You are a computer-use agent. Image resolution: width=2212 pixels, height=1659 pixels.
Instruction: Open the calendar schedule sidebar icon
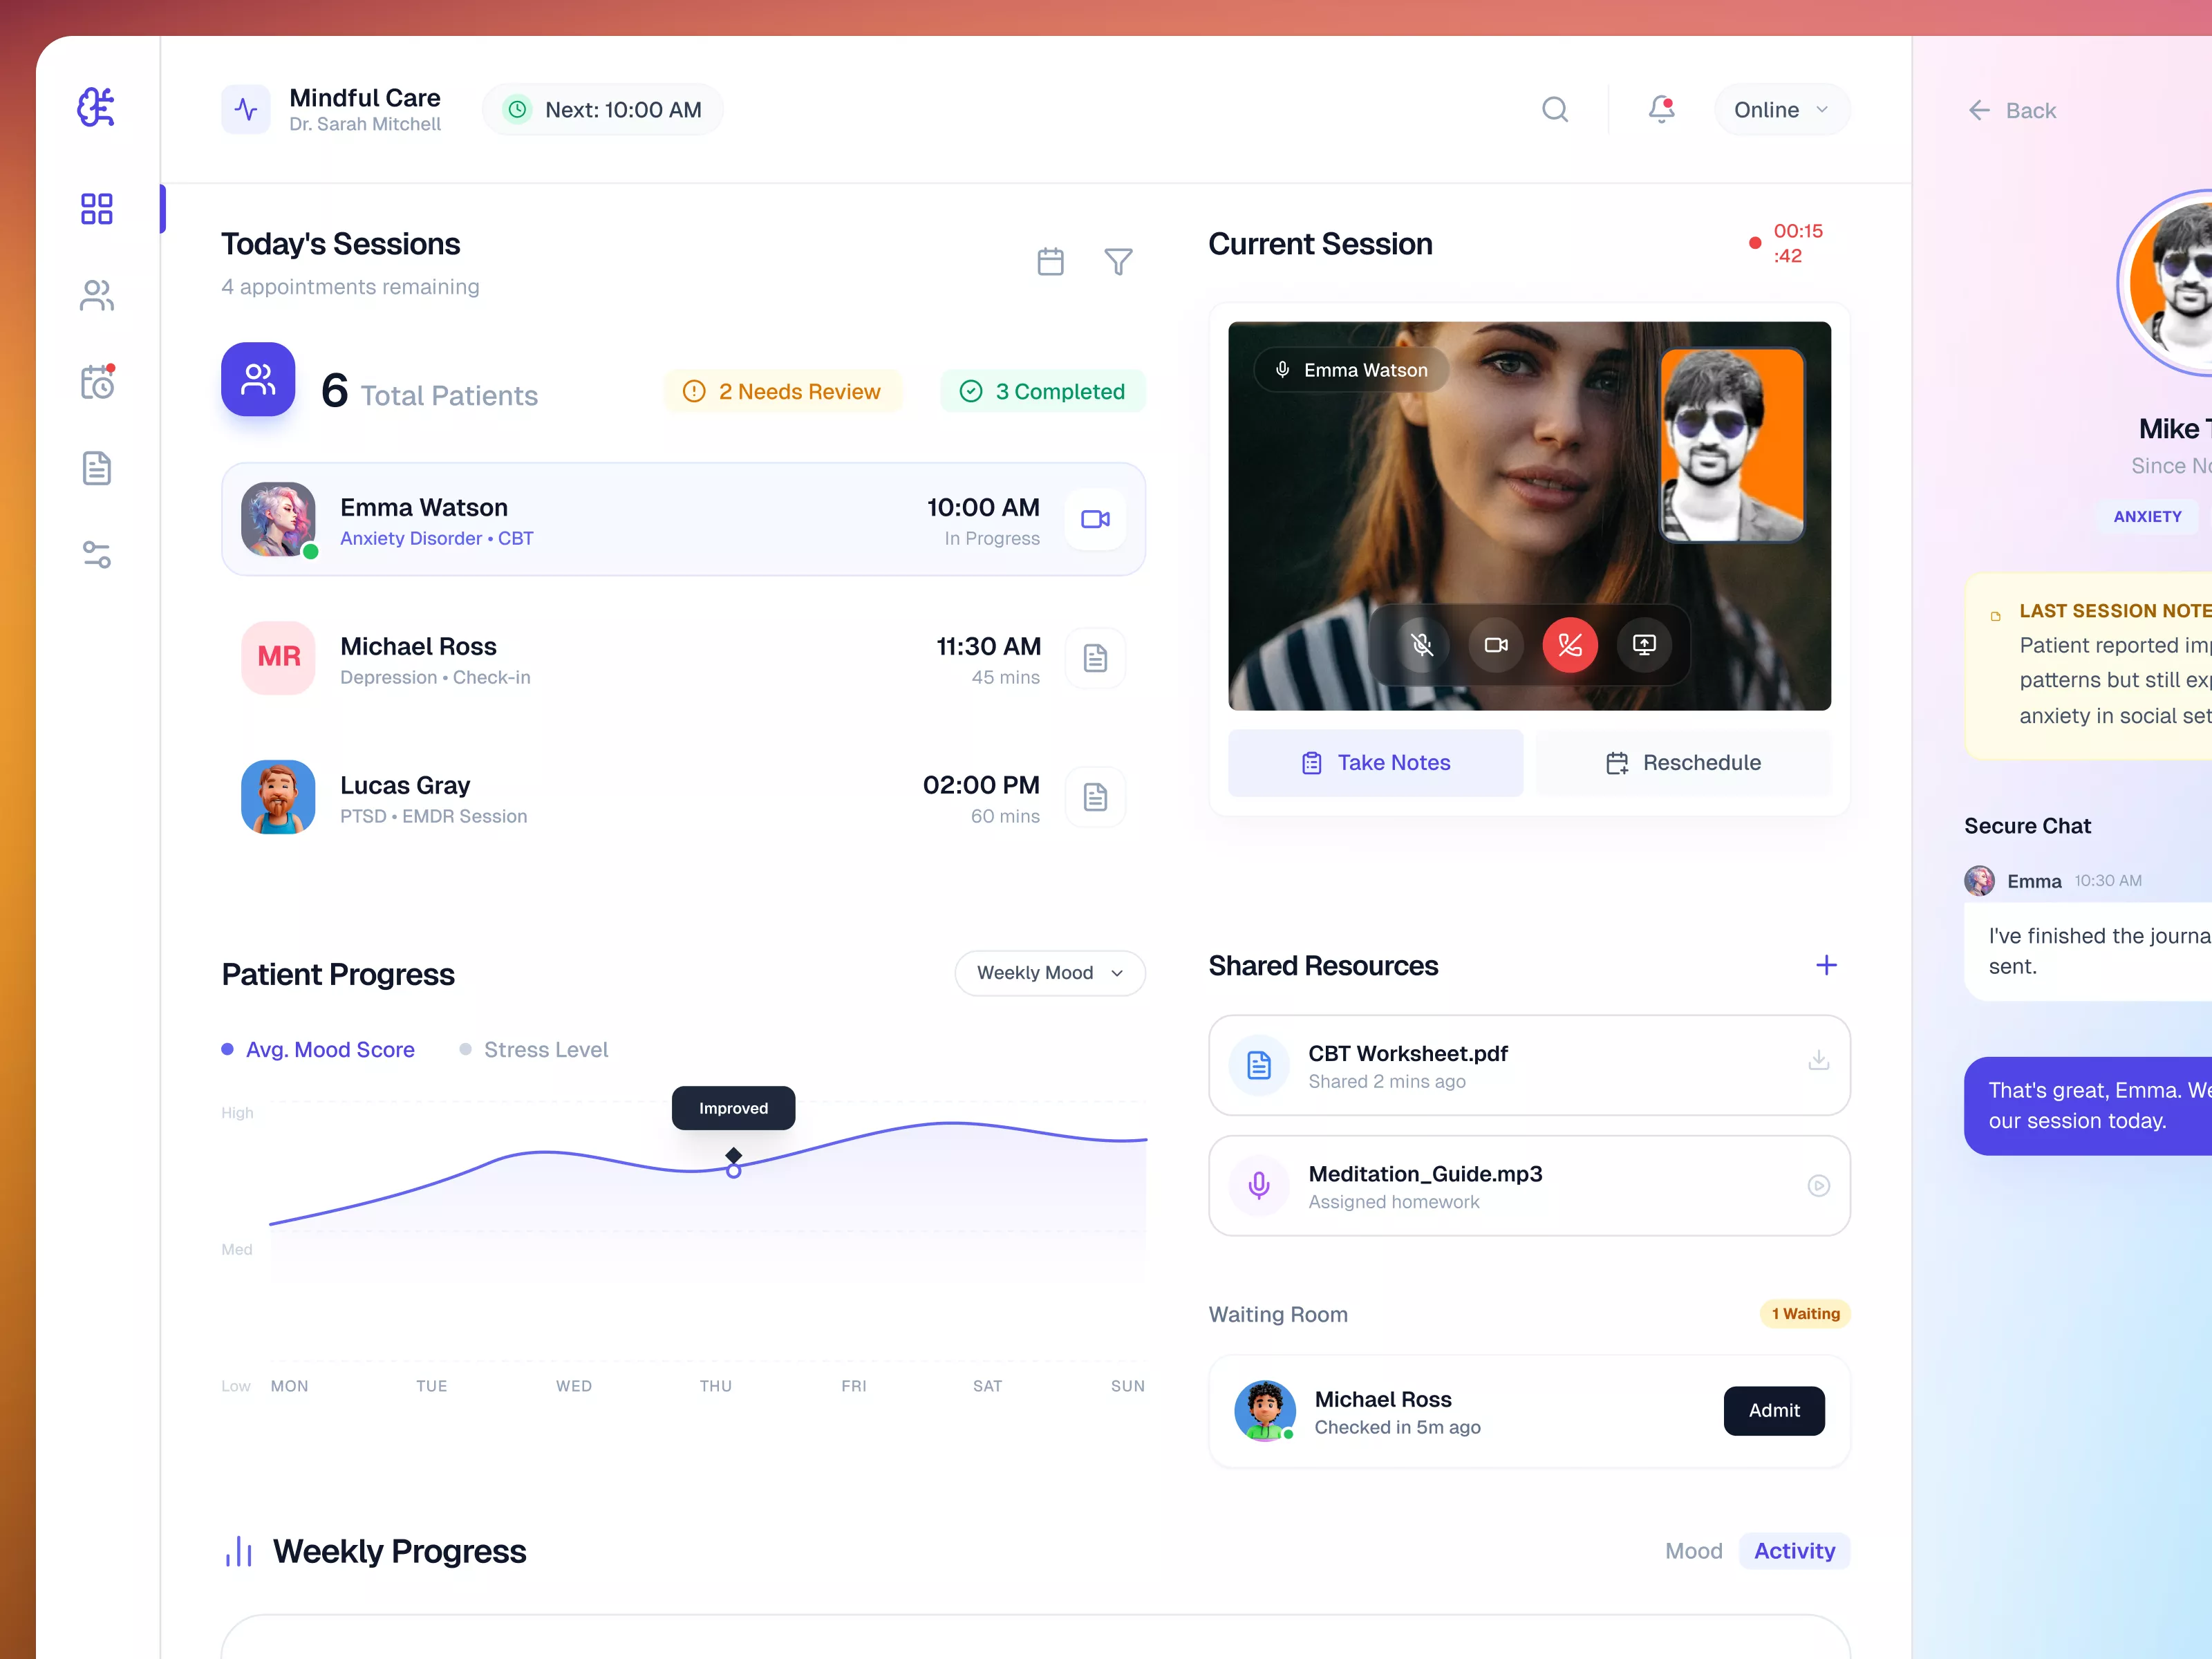pyautogui.click(x=97, y=382)
